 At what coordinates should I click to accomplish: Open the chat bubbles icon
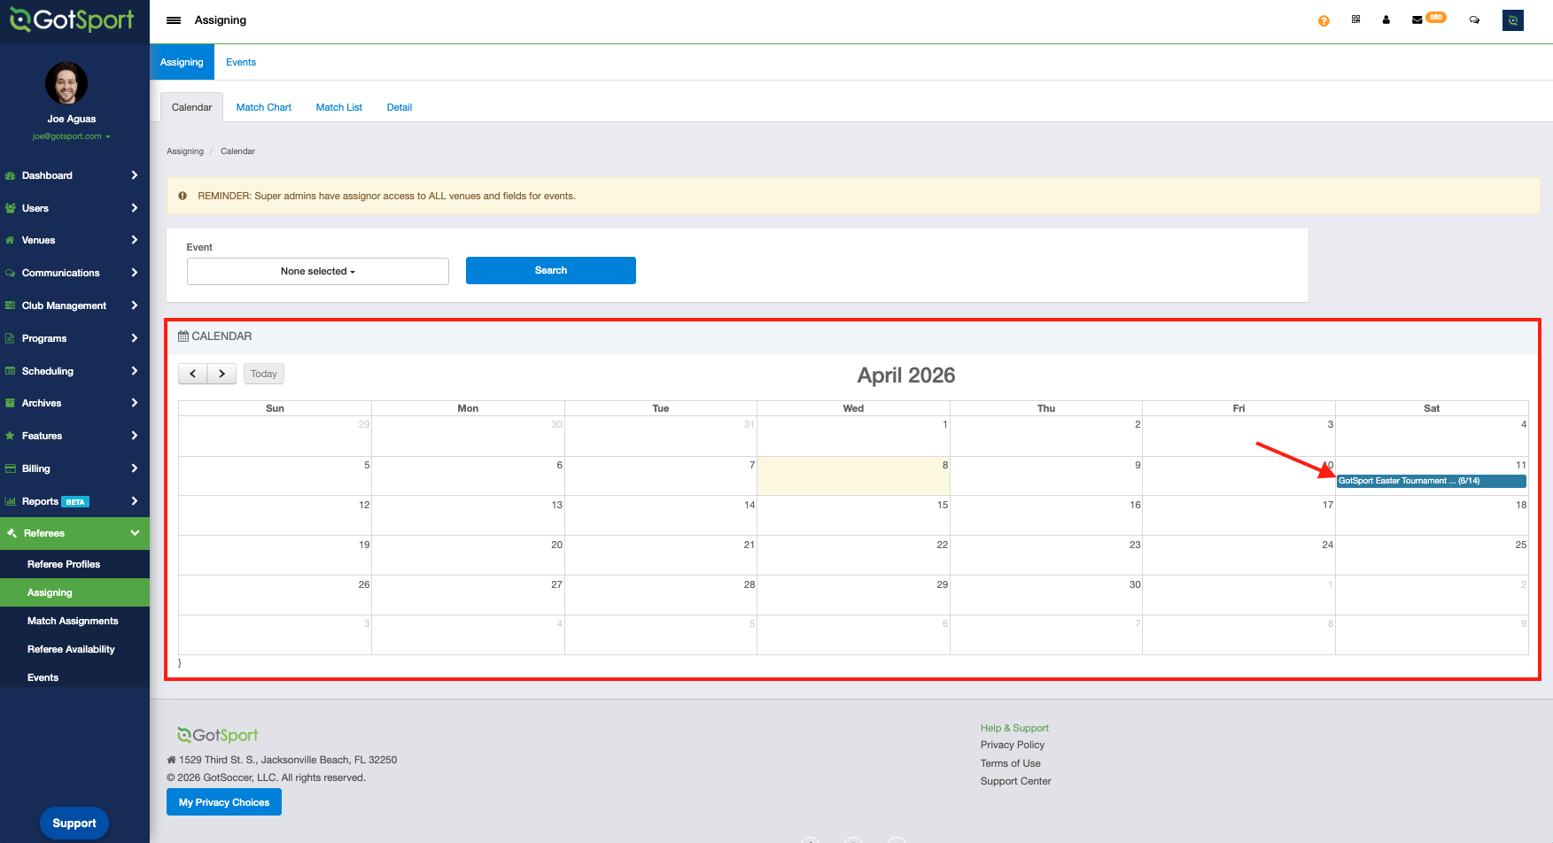click(x=1474, y=19)
